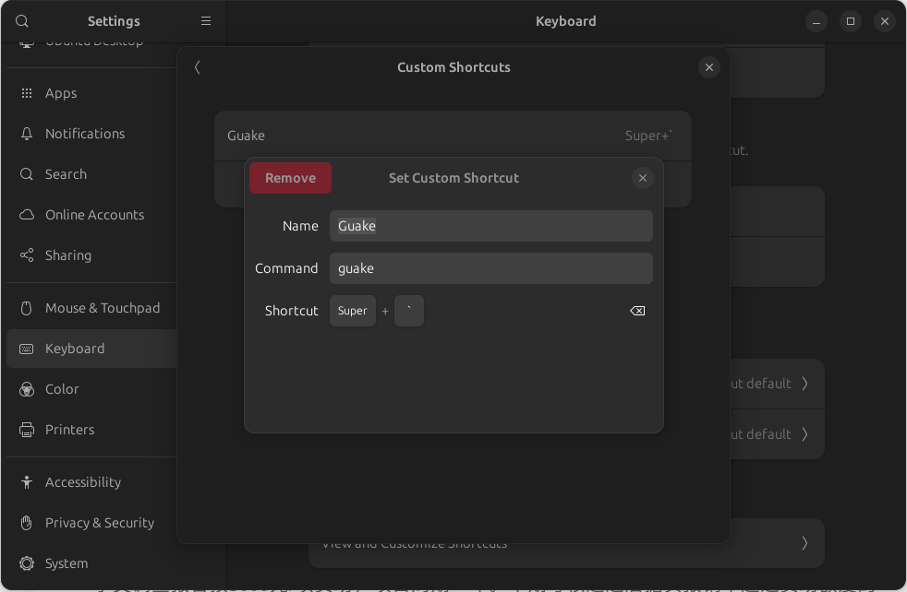Select Mouse & Touchpad in sidebar
Viewport: 907px width, 592px height.
[x=102, y=308]
